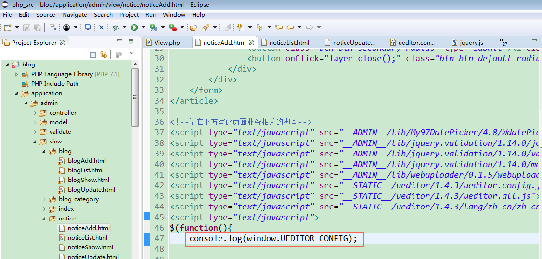Image resolution: width=542 pixels, height=259 pixels.
Task: Start Debug with the bug icon
Action: [x=115, y=27]
